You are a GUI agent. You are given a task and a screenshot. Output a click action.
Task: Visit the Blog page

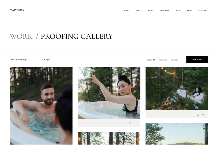[178, 11]
